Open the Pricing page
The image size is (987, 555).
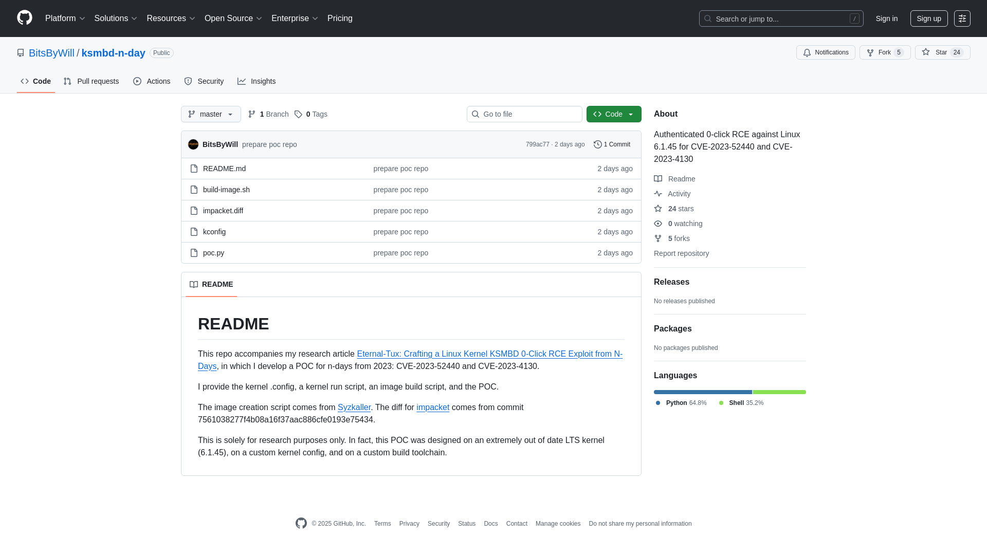click(x=340, y=18)
